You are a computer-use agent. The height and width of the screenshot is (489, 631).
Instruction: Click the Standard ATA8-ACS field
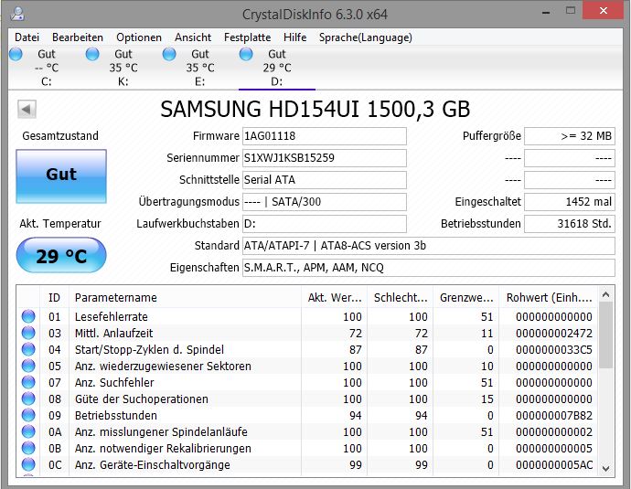pos(429,246)
